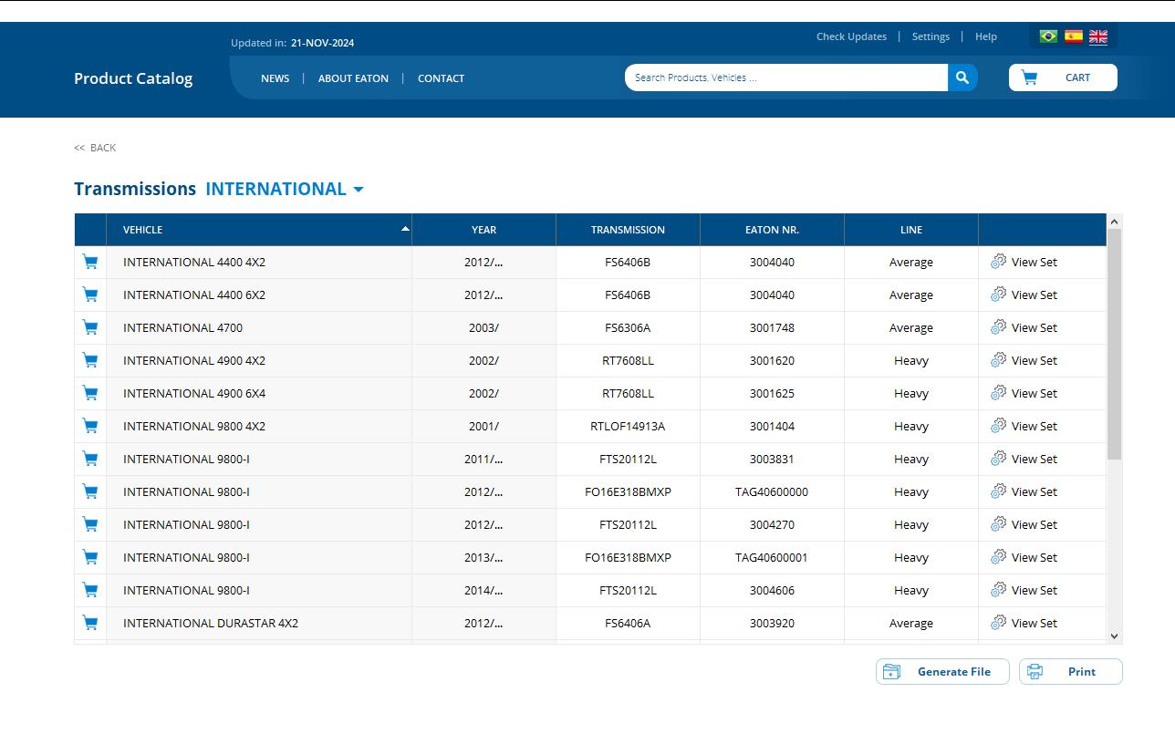
Task: Switch language with the Spain flag
Action: coord(1074,36)
